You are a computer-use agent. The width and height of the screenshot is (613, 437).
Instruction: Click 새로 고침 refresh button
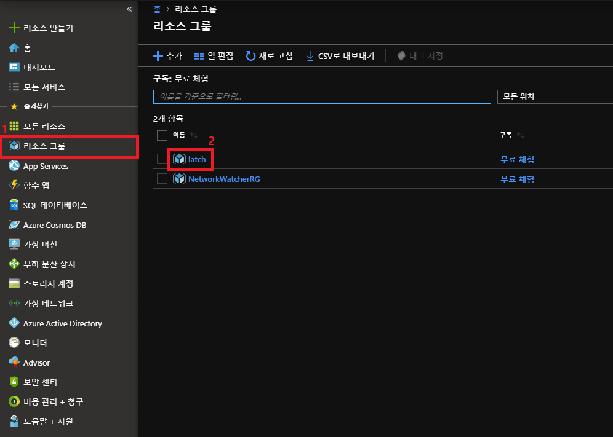(270, 56)
